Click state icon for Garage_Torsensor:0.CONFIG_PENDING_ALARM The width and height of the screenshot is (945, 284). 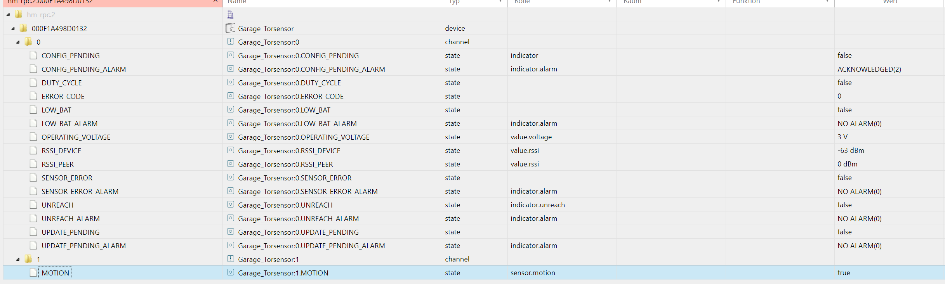click(x=231, y=69)
